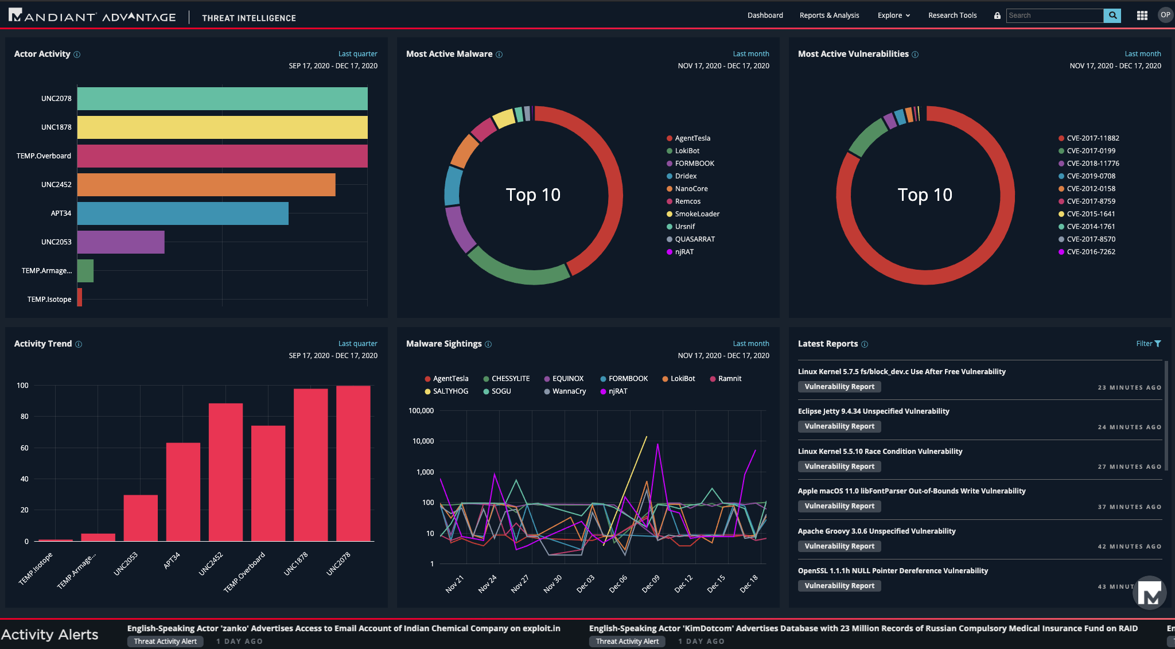
Task: Click the search magnifier button
Action: pos(1112,15)
